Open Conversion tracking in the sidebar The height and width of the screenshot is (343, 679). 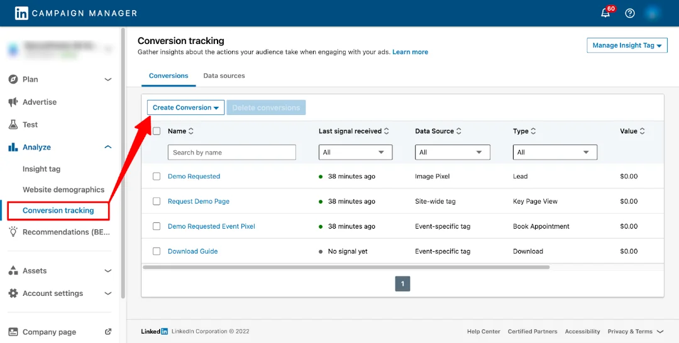[58, 210]
